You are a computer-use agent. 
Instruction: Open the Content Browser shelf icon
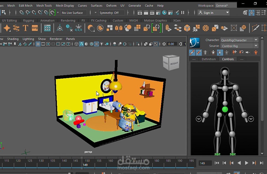coord(47,28)
